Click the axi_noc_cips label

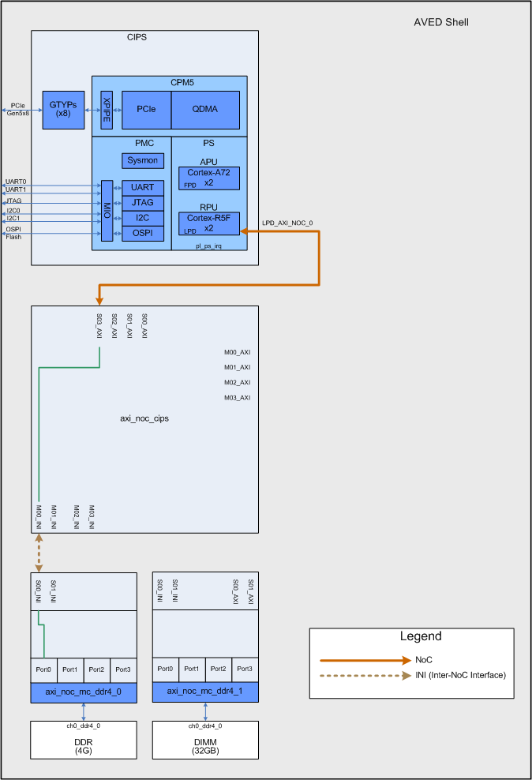tap(144, 418)
